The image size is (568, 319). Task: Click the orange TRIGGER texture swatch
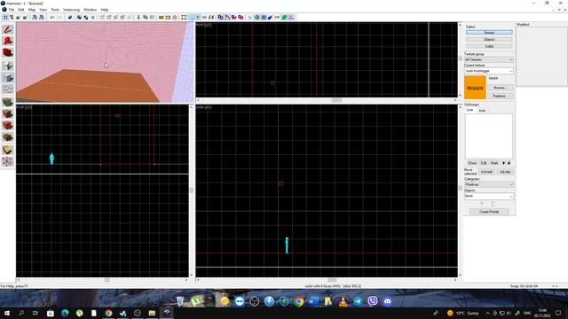tap(475, 88)
